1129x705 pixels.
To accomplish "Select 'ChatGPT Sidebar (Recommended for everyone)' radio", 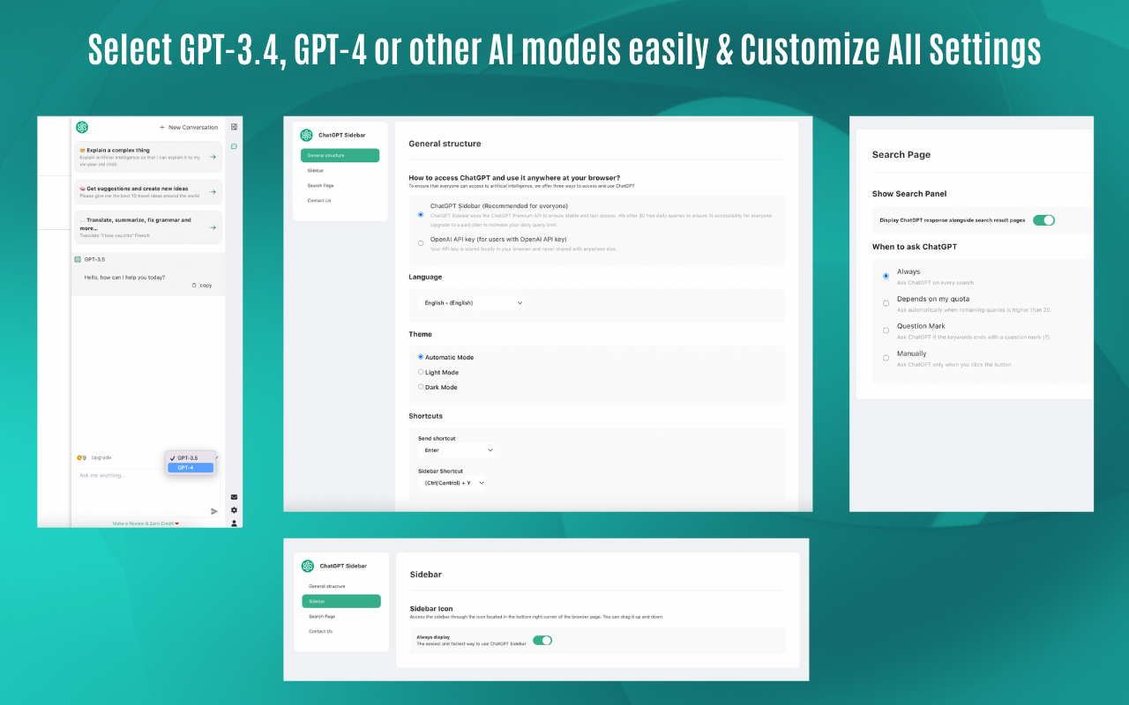I will coord(421,214).
